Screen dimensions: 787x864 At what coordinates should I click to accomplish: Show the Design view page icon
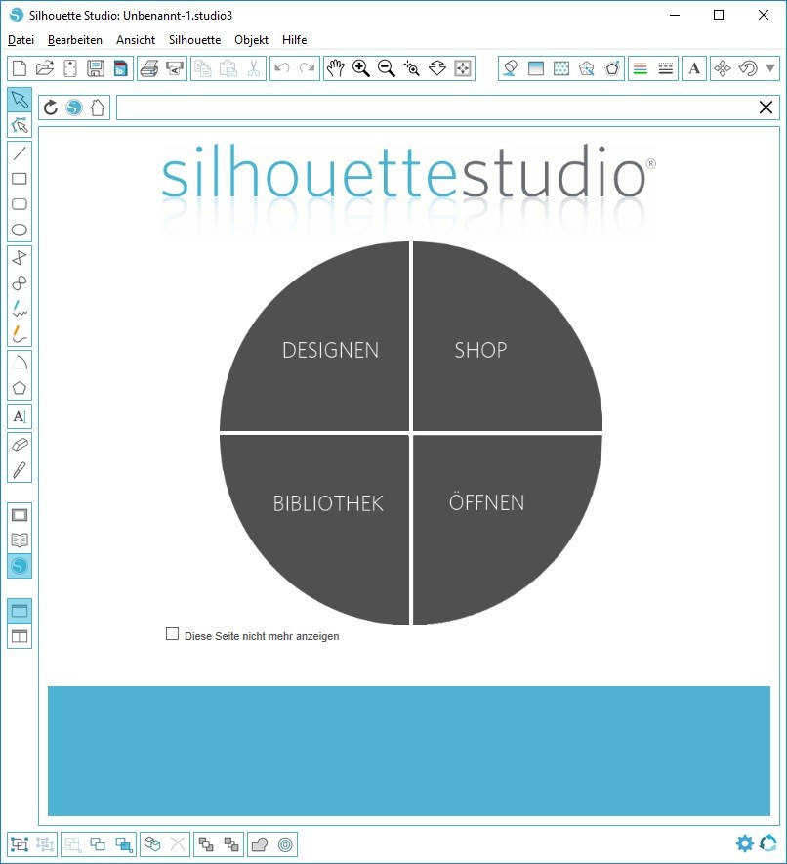[x=20, y=515]
